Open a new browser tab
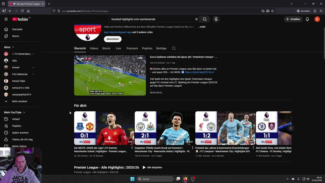 pyautogui.click(x=49, y=4)
